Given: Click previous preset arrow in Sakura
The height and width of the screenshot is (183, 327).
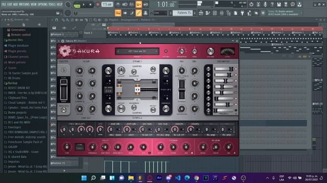Looking at the screenshot, I should (x=118, y=51).
